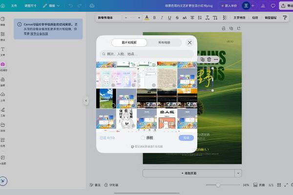This screenshot has height=195, width=293.
Task: Open the apps panel in sidebar
Action: click(x=2, y=142)
